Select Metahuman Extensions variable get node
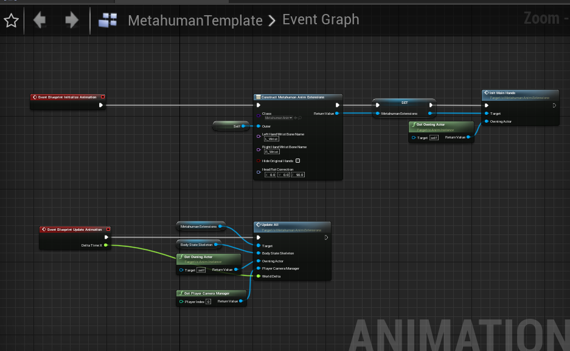This screenshot has width=570, height=351. [201, 227]
